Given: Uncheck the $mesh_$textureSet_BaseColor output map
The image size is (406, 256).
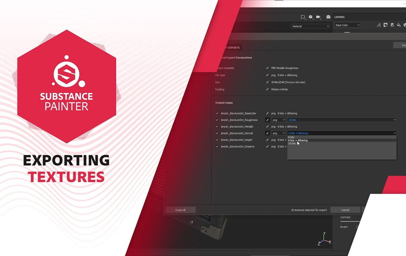Looking at the screenshot, I should tap(217, 113).
